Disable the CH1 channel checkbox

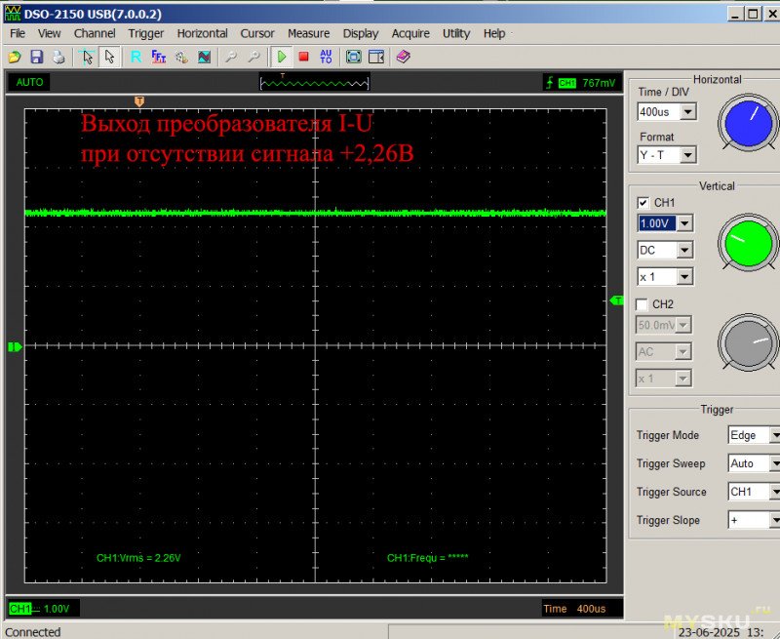click(643, 203)
